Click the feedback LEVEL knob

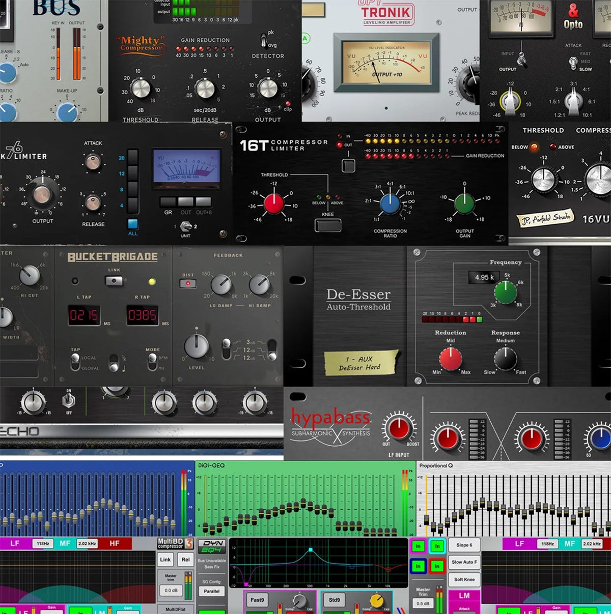196,346
